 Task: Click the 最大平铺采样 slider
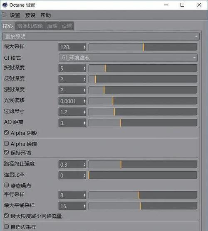coord(143,206)
